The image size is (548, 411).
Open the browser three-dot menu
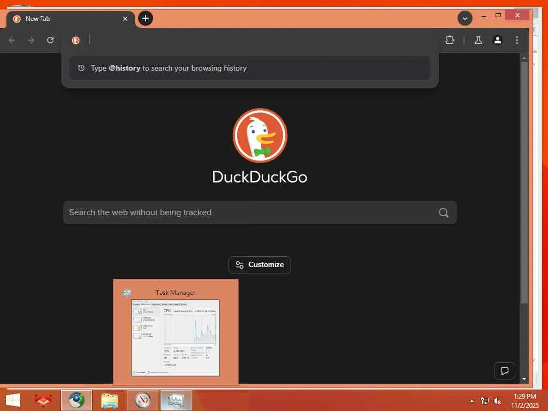pyautogui.click(x=517, y=40)
